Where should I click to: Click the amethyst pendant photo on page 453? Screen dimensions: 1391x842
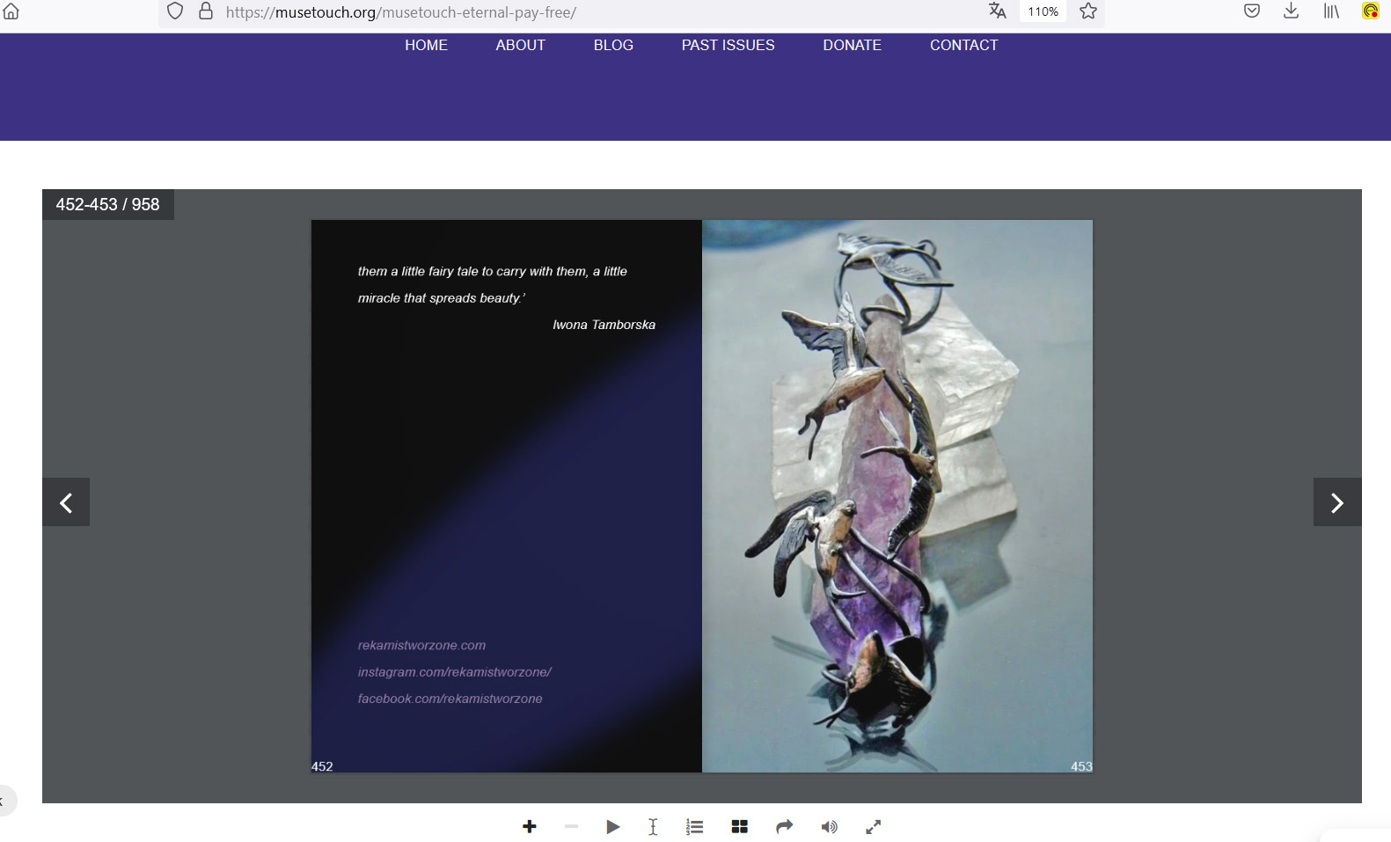[897, 496]
